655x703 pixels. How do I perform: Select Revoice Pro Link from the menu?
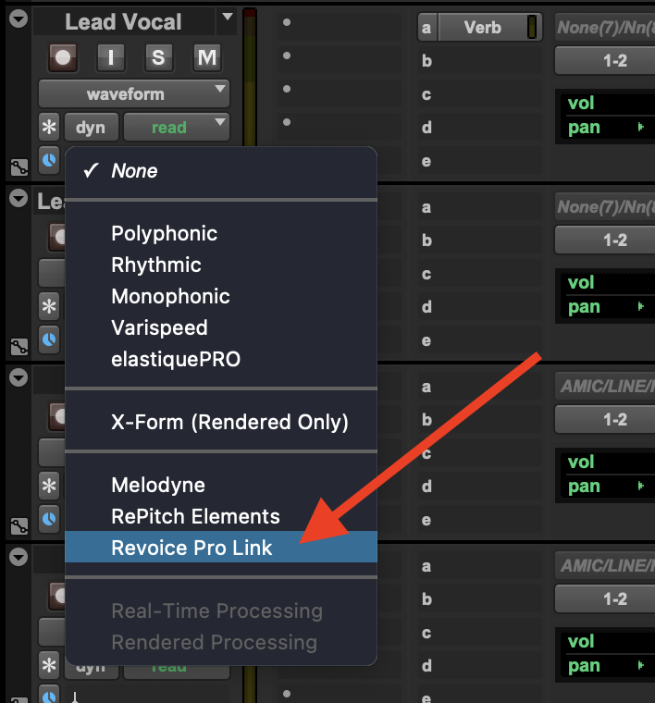(x=192, y=548)
